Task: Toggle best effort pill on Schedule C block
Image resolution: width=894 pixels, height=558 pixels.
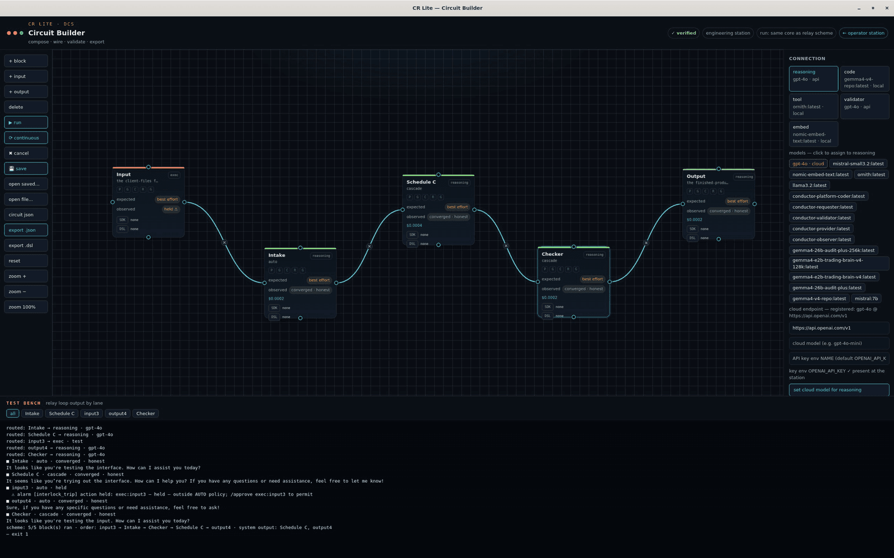Action: tap(457, 207)
